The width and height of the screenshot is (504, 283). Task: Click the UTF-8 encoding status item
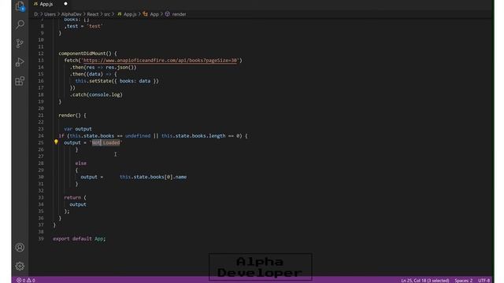pyautogui.click(x=484, y=281)
